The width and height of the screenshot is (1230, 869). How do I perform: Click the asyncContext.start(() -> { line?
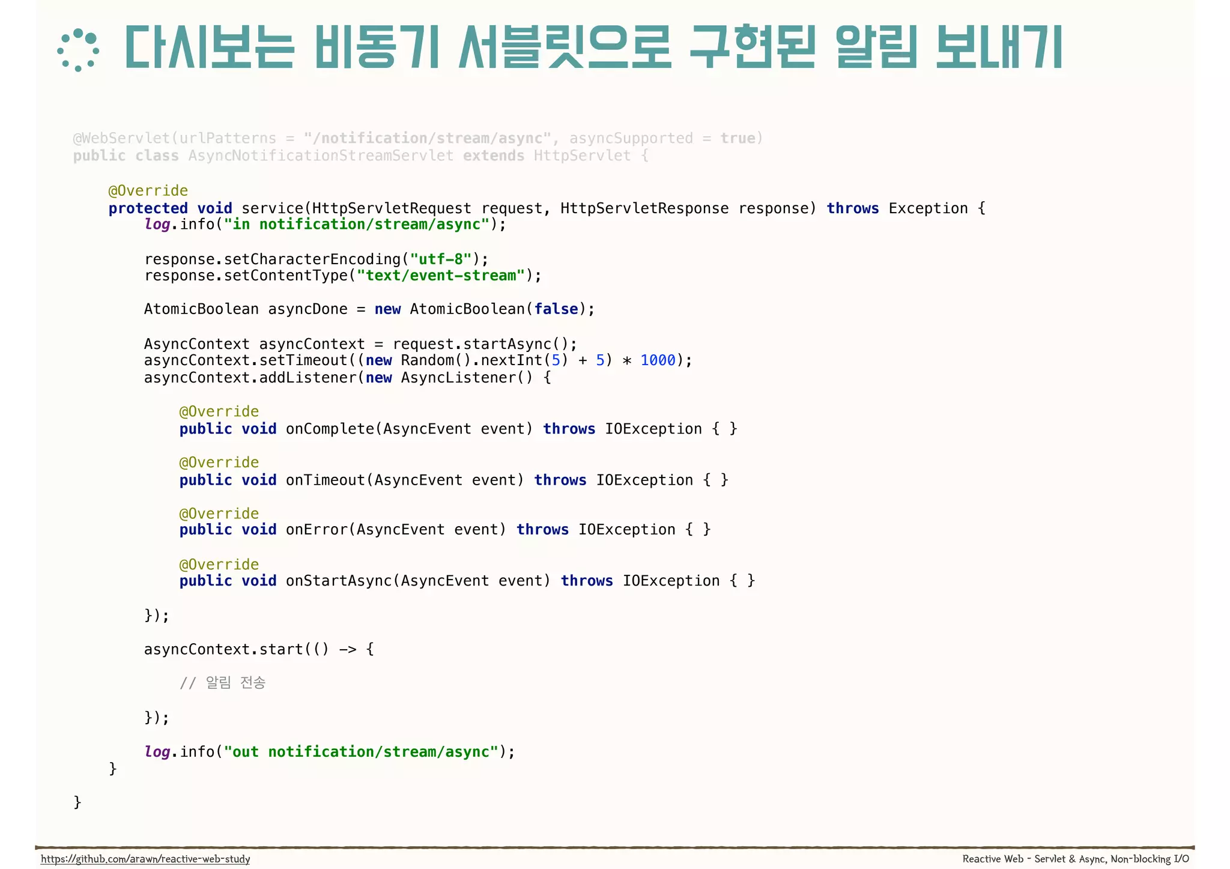(x=259, y=649)
